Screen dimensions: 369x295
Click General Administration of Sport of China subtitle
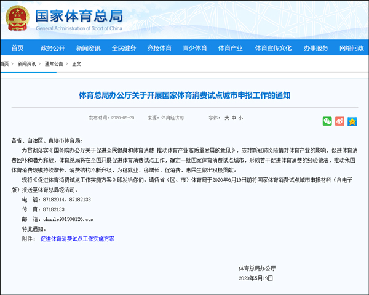coord(79,28)
